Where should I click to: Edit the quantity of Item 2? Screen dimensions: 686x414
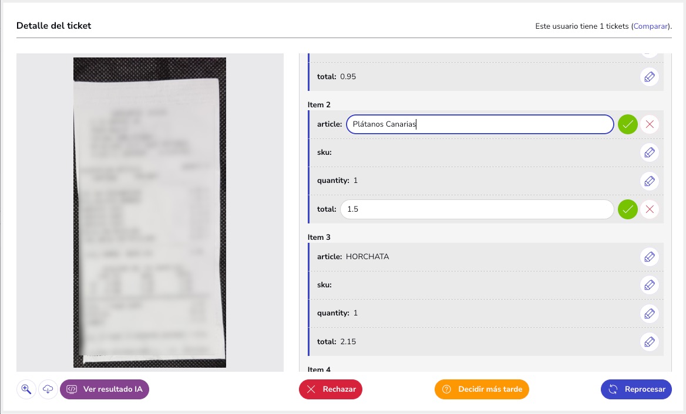649,181
